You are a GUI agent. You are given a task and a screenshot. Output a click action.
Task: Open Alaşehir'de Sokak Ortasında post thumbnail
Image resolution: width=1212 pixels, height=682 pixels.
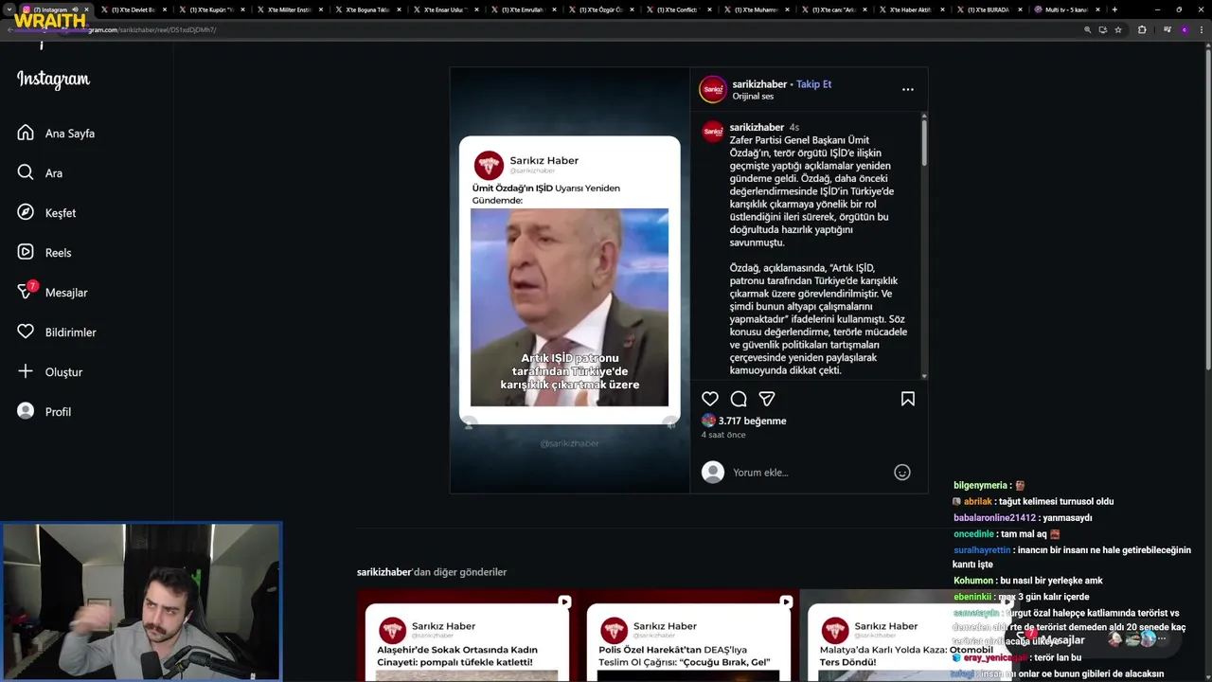466,635
